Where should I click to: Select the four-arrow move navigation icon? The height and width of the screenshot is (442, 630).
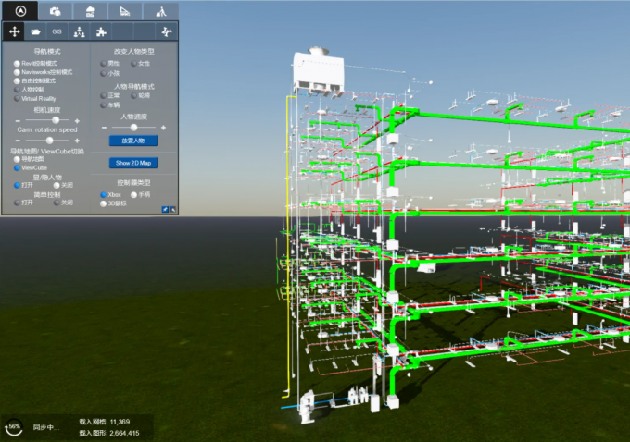coord(15,31)
